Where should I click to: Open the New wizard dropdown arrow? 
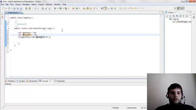[x=6, y=8]
